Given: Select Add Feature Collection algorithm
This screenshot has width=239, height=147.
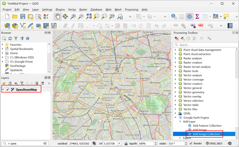Looking at the screenshot, I should 207,126.
